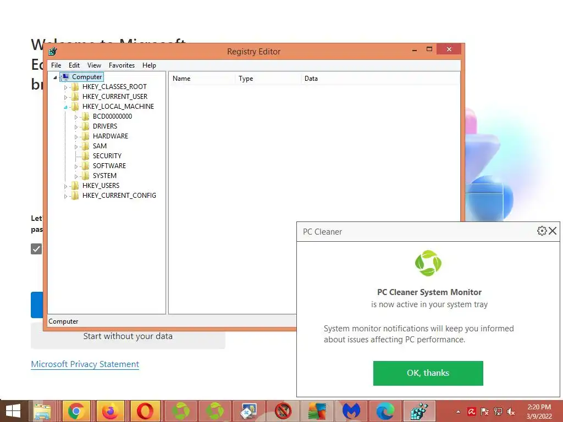Open File Explorer from the taskbar
The height and width of the screenshot is (422, 563).
[x=42, y=411]
